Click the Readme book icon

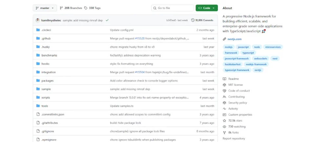pos(224,79)
